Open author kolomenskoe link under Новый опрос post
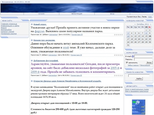The image size is (154, 115). pos(53,35)
